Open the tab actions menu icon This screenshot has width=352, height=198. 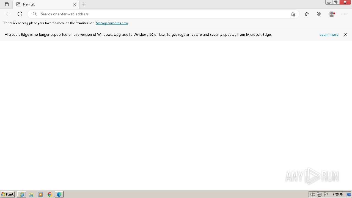(x=7, y=4)
